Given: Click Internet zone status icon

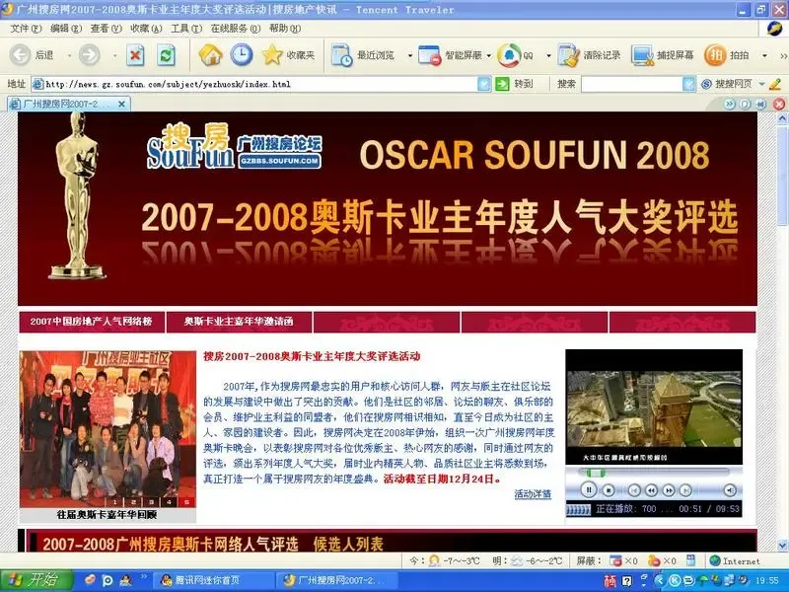Looking at the screenshot, I should coord(715,560).
